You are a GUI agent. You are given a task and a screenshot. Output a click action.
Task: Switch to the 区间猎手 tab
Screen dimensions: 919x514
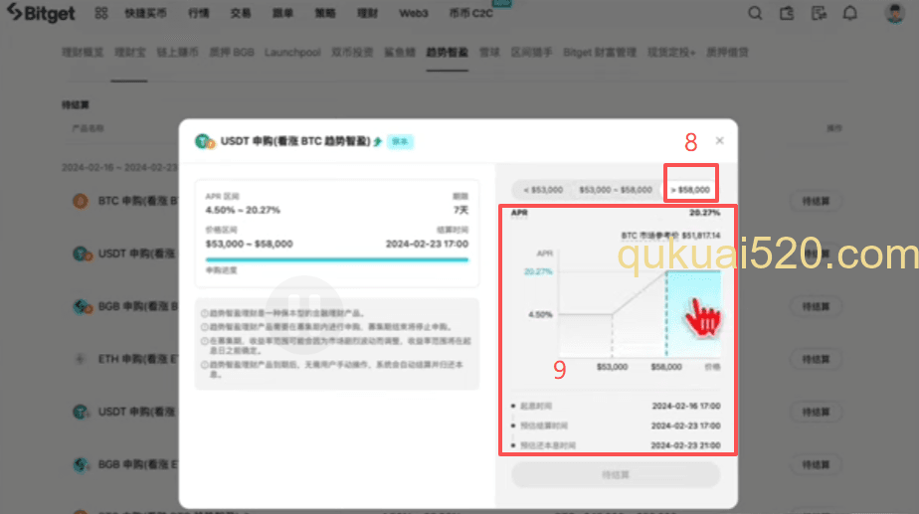(531, 52)
